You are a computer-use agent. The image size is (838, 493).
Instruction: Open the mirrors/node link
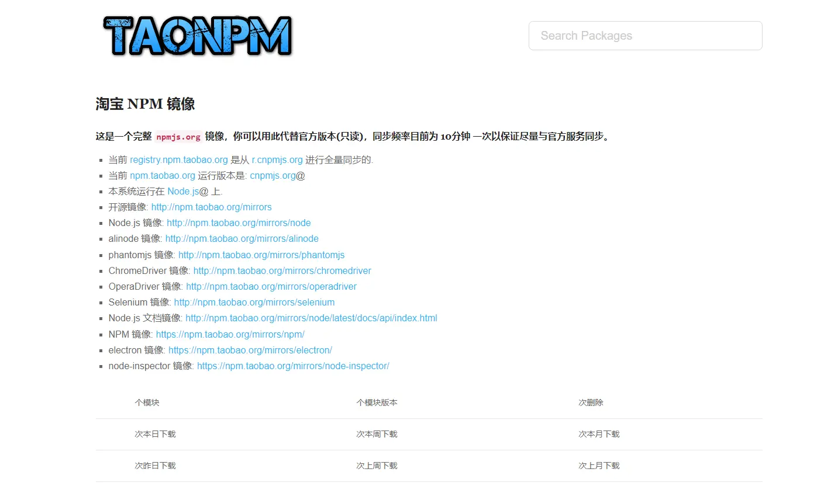coord(239,223)
